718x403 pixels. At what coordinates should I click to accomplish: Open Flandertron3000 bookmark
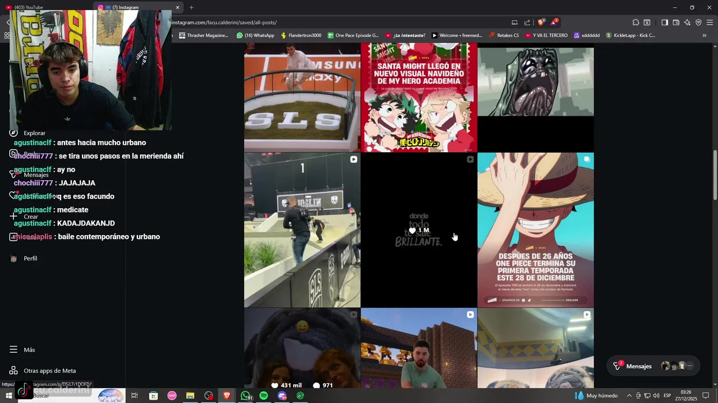[301, 35]
